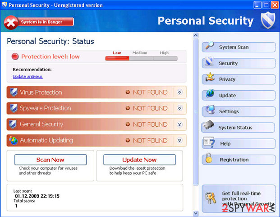The width and height of the screenshot is (280, 217).
Task: Click the vertical scrollbar thumb
Action: [x=196, y=111]
